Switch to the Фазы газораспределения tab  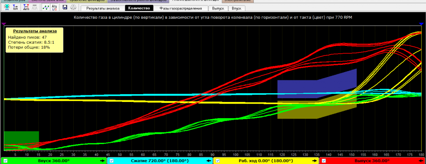click(x=181, y=8)
